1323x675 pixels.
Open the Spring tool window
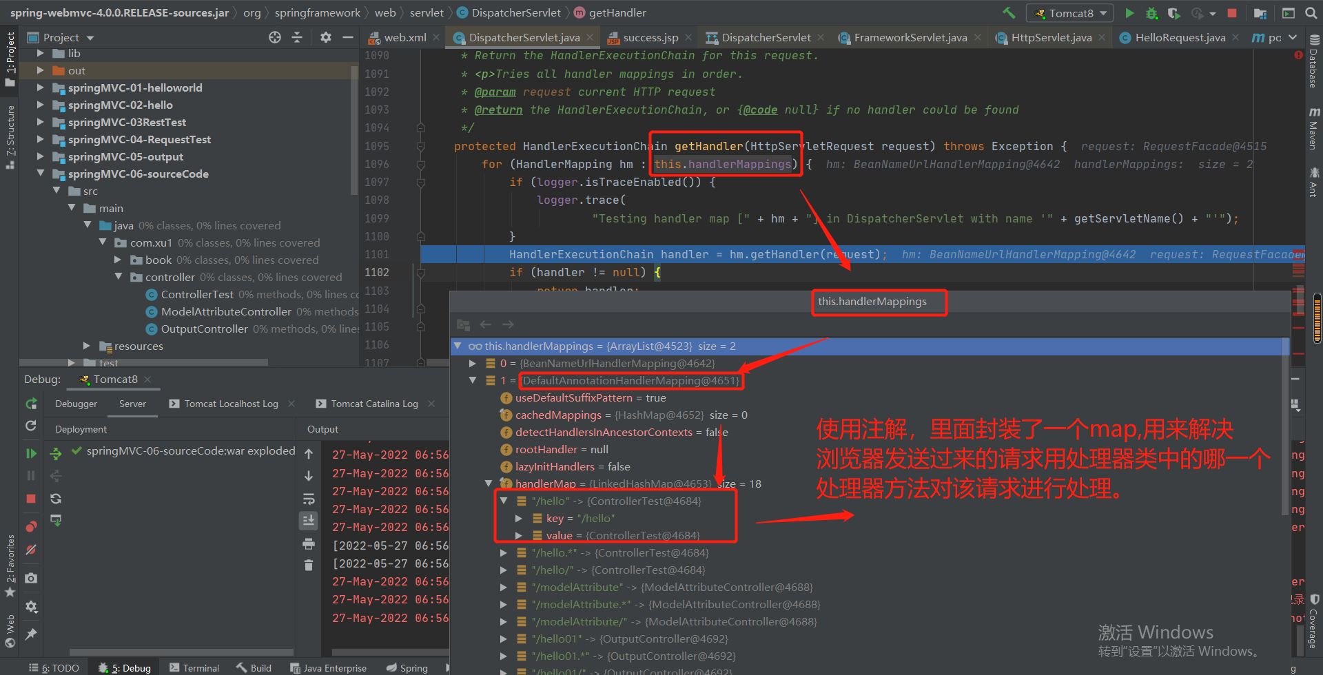pos(407,667)
